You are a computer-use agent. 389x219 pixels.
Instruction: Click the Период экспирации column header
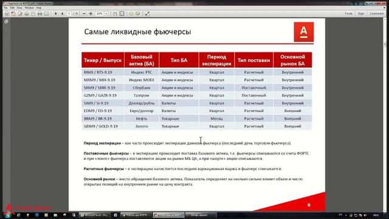[216, 60]
